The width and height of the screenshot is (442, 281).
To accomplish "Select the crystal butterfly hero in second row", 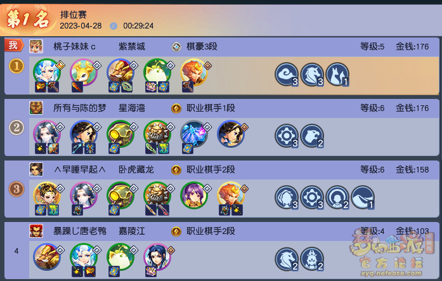I will [x=194, y=134].
